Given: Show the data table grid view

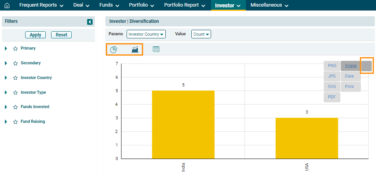Looking at the screenshot, I should coord(156,50).
